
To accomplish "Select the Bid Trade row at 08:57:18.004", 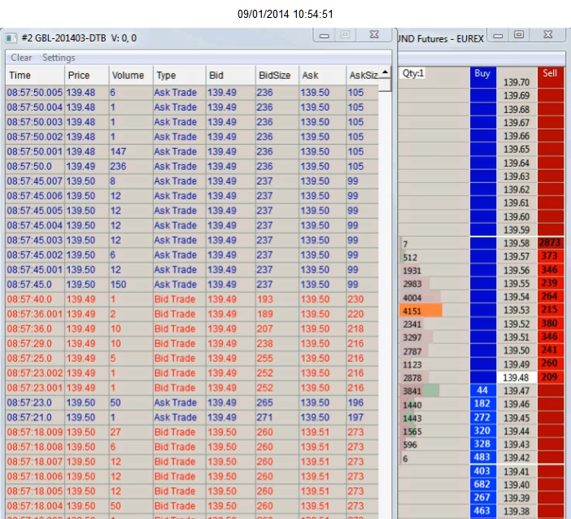I will [x=192, y=506].
